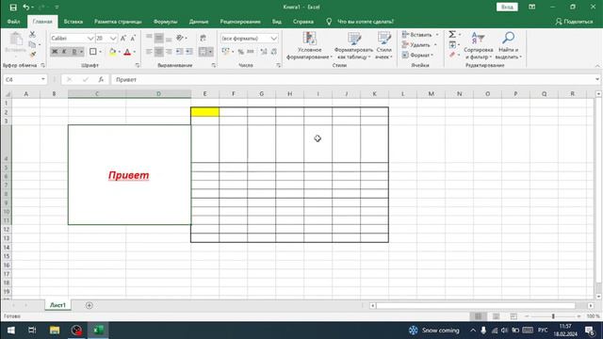
Task: Select the Лист1 sheet tab
Action: tap(57, 305)
